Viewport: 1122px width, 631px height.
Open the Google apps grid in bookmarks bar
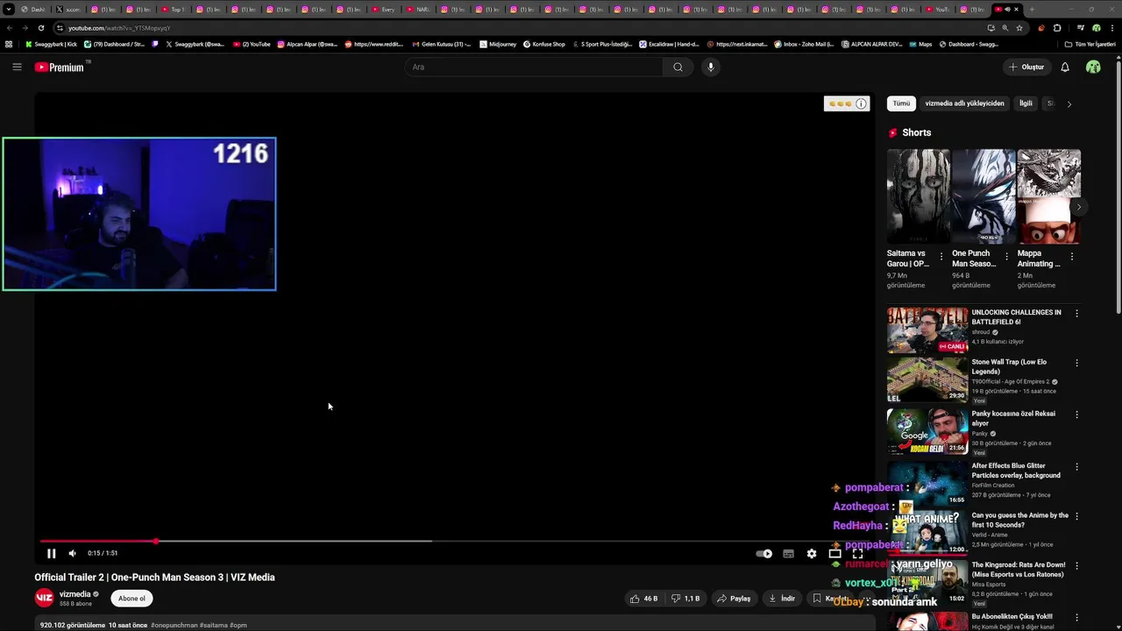9,44
